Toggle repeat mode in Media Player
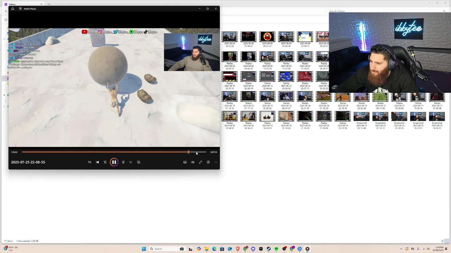Viewport: 451px width, 253px height. [x=138, y=162]
